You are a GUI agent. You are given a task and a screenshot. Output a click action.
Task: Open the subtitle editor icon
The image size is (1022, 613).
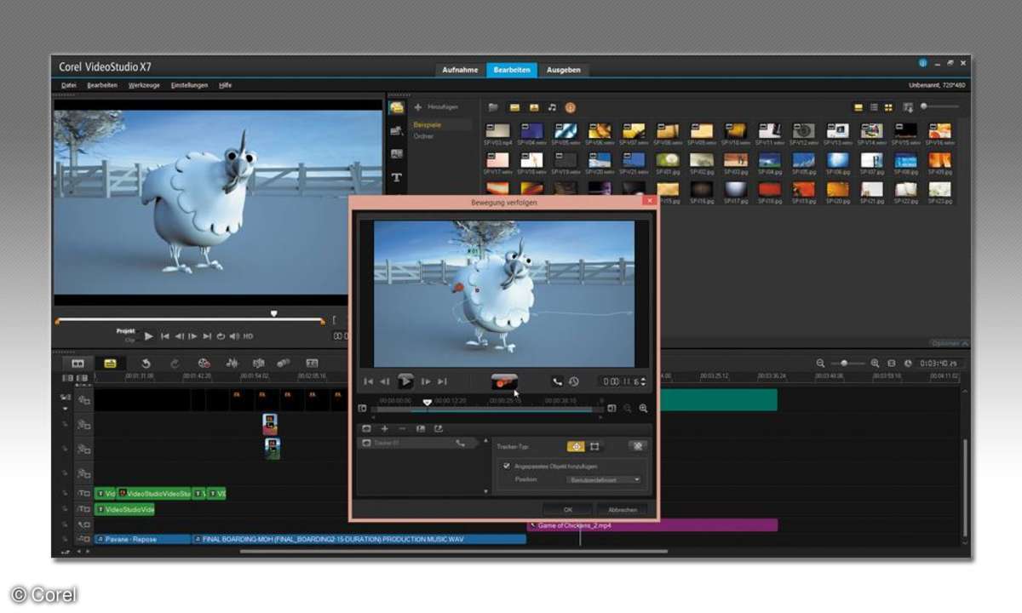[312, 364]
